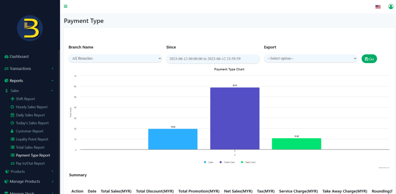Open the user profile icon

pos(391,7)
